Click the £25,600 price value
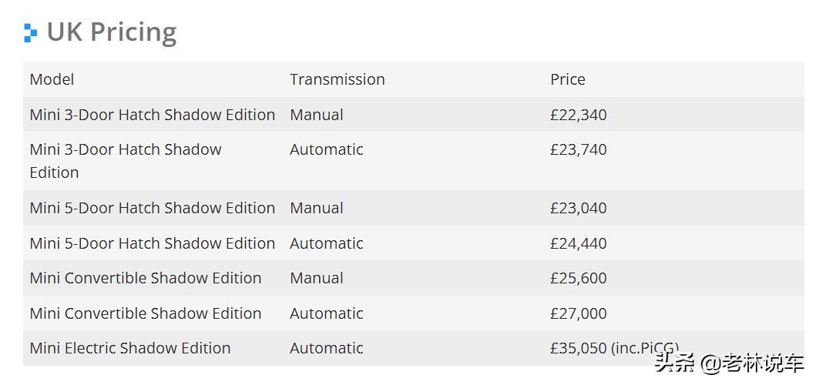The width and height of the screenshot is (816, 385). [x=578, y=278]
